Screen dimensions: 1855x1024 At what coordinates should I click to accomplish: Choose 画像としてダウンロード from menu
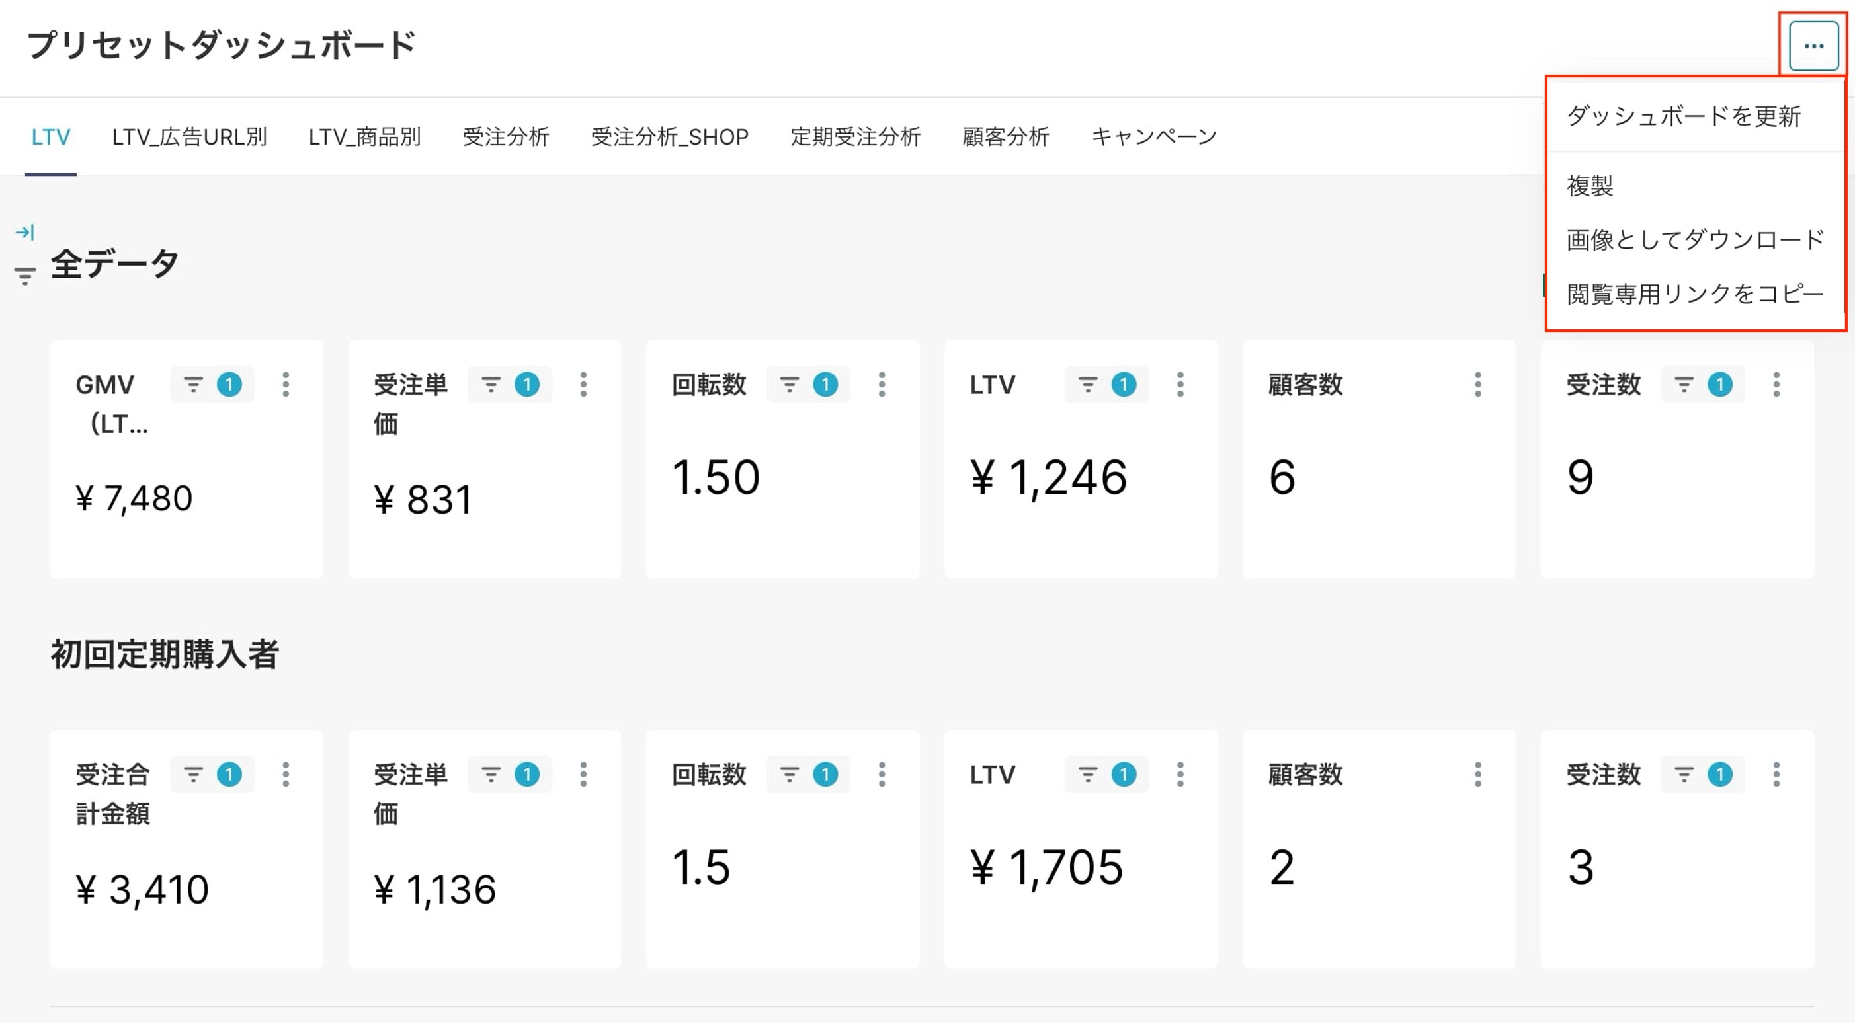point(1696,239)
